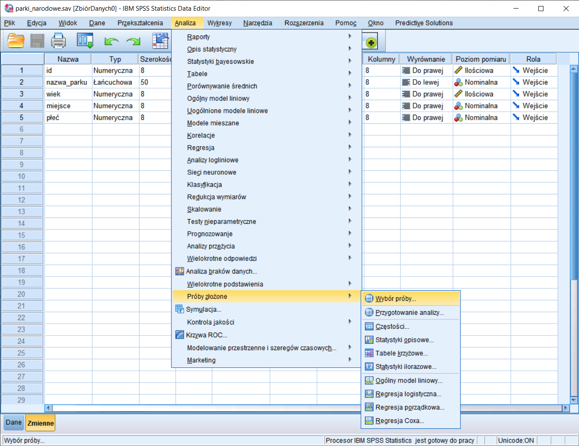Open the Predictive Solutions menu
The image size is (579, 446).
424,23
